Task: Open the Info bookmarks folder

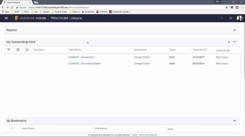Action: [35, 12]
